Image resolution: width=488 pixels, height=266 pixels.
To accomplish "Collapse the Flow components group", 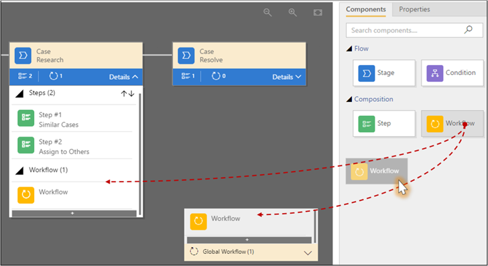I will (x=349, y=49).
